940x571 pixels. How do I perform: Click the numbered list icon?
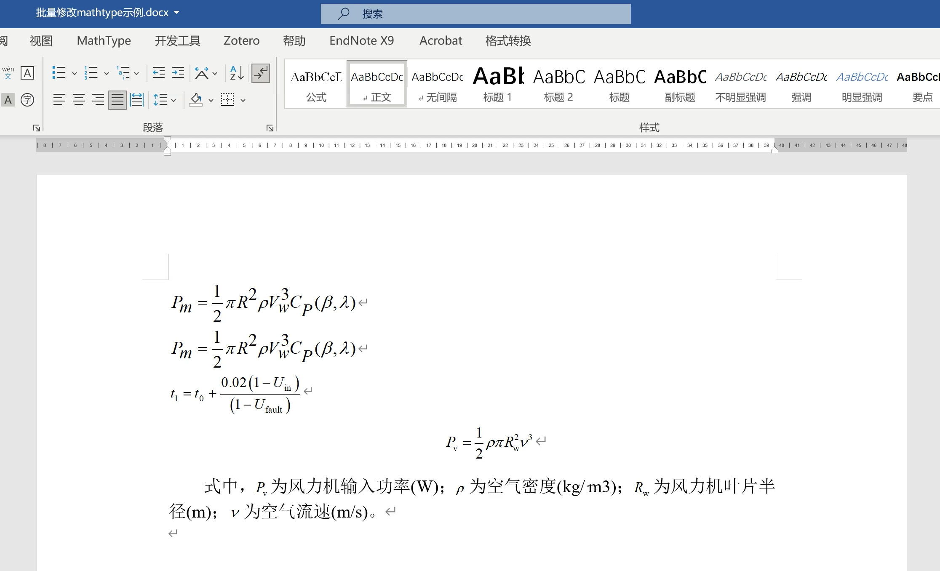[91, 73]
